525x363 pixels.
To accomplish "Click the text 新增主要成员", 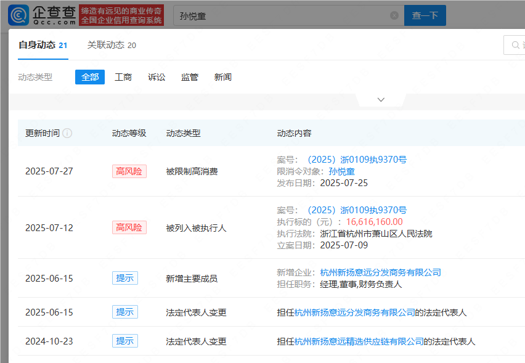I will 192,279.
